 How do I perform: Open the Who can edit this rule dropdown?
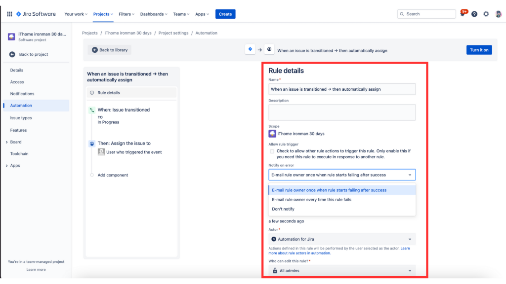(x=342, y=271)
